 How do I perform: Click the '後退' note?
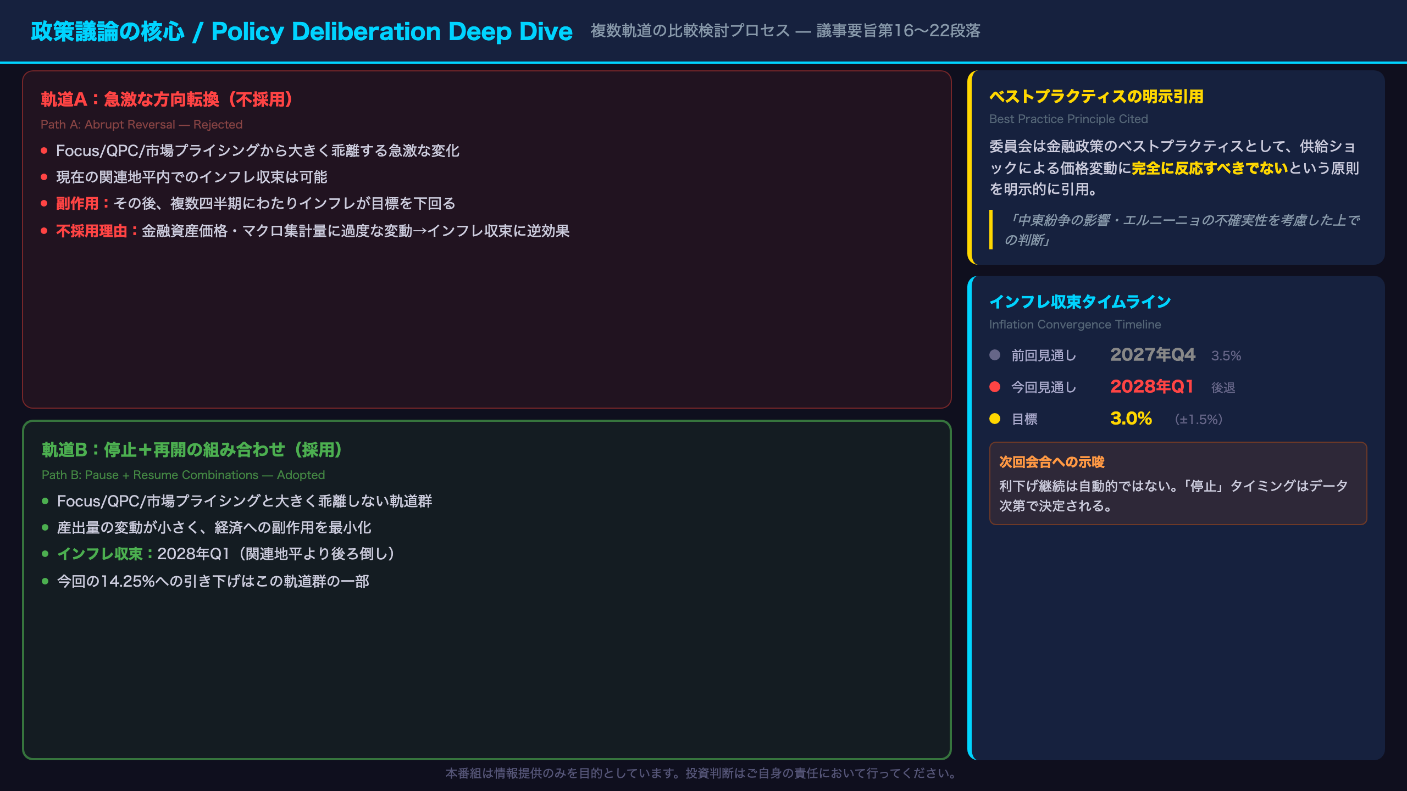1223,388
